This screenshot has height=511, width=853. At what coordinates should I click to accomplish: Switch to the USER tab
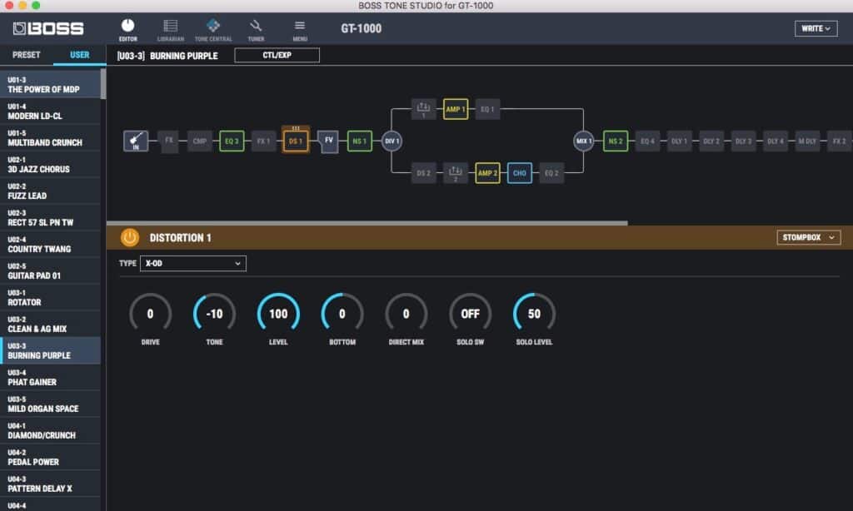click(79, 55)
